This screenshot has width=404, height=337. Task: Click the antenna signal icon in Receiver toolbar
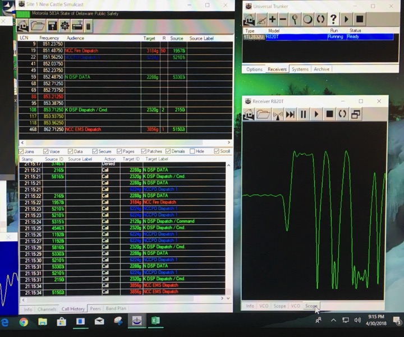point(277,114)
